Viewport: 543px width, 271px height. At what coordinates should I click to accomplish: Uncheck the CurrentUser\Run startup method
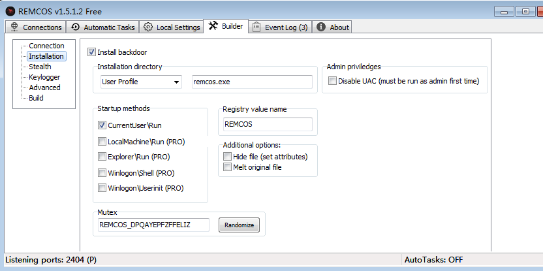(x=102, y=125)
